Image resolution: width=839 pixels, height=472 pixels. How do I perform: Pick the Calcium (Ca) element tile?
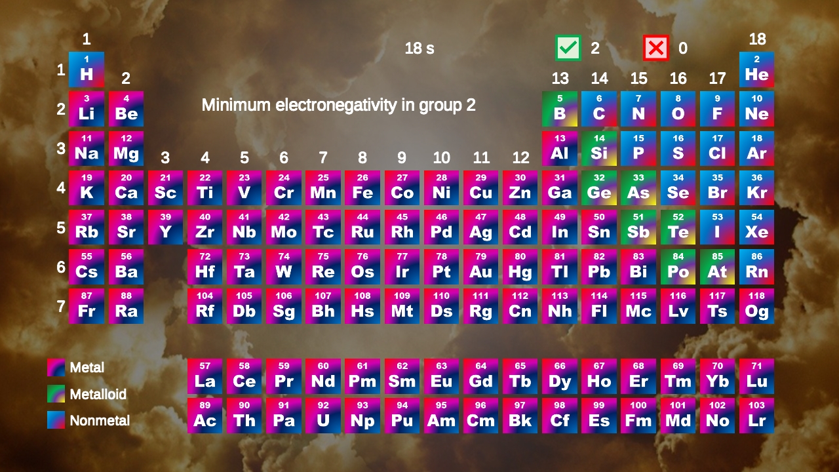(126, 188)
